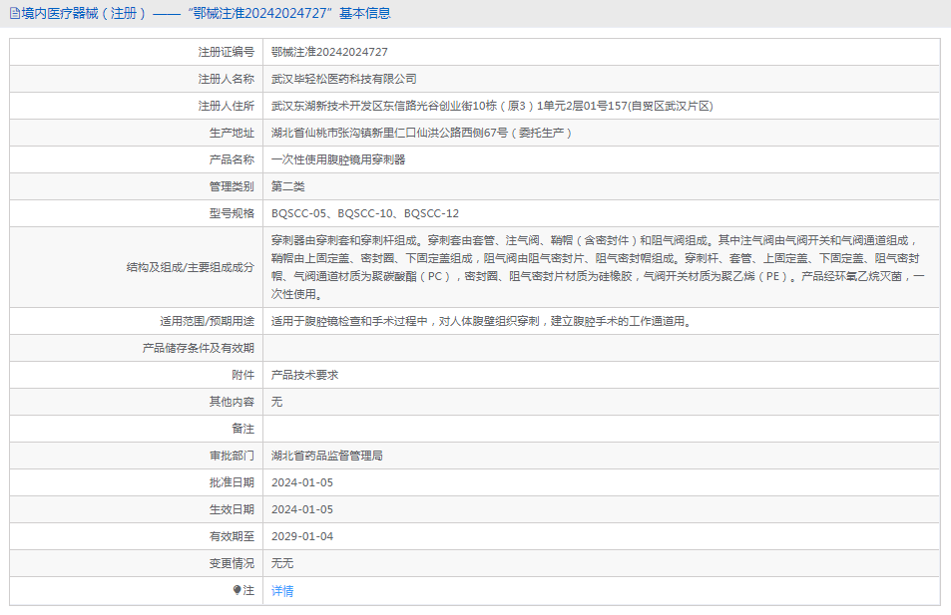Viewport: 951px width, 615px height.
Task: Select the page title 境内医疗器械（注册）基本信息
Action: [x=206, y=13]
